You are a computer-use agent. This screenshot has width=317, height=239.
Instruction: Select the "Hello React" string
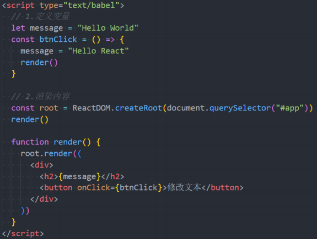(x=98, y=51)
